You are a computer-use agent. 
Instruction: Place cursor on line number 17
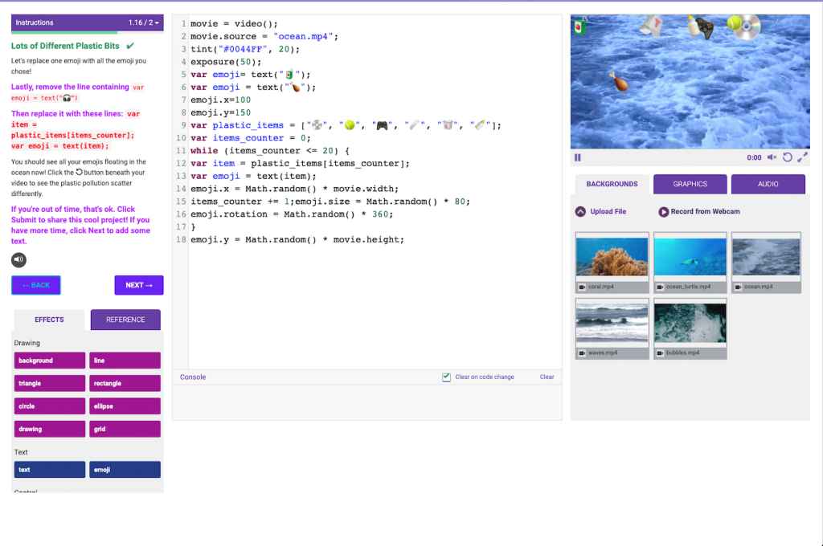[x=181, y=227]
